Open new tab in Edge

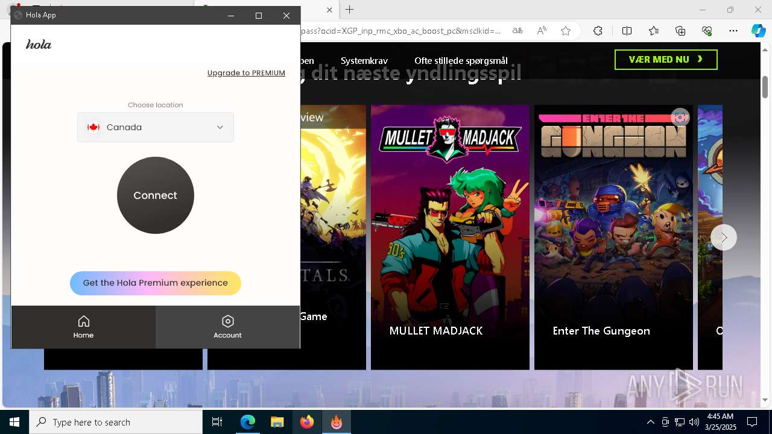(x=349, y=10)
